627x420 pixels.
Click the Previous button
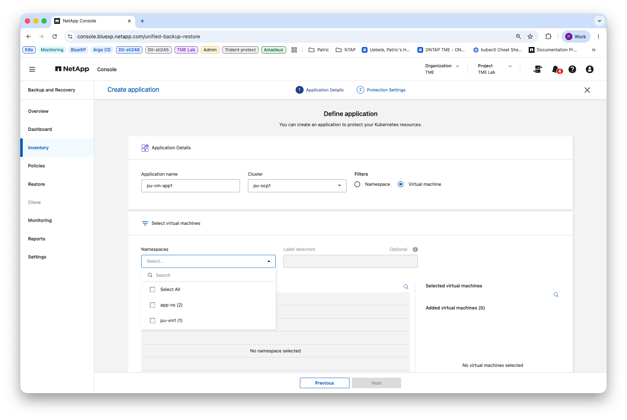(325, 383)
